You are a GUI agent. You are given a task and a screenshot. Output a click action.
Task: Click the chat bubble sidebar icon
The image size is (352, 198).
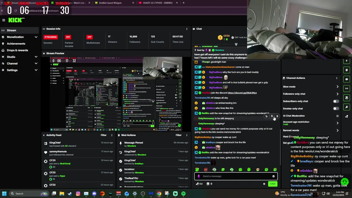pos(346,79)
